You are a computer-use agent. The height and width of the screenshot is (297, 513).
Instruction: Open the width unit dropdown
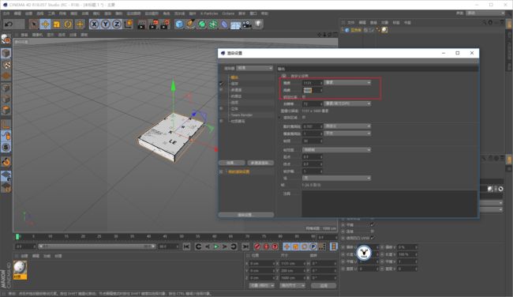[347, 83]
